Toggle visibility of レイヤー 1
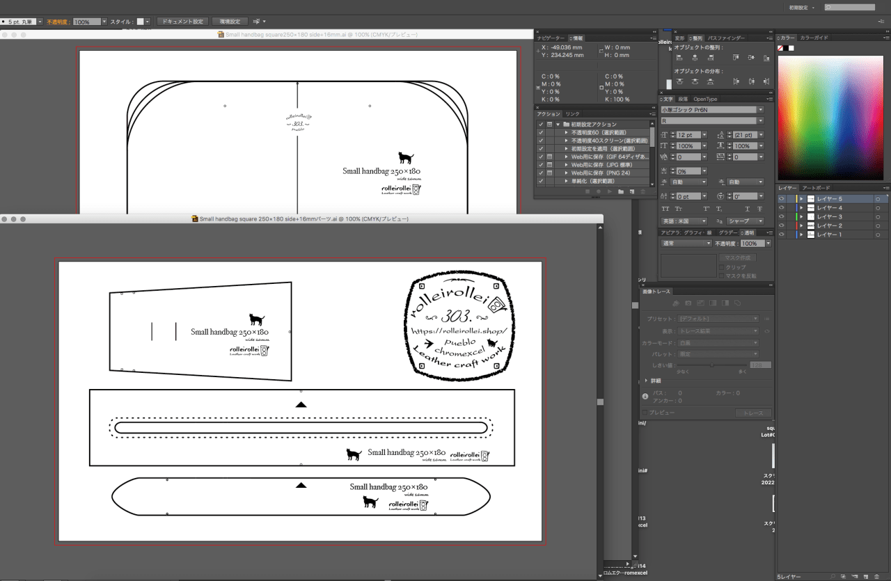Image resolution: width=891 pixels, height=581 pixels. pos(782,235)
